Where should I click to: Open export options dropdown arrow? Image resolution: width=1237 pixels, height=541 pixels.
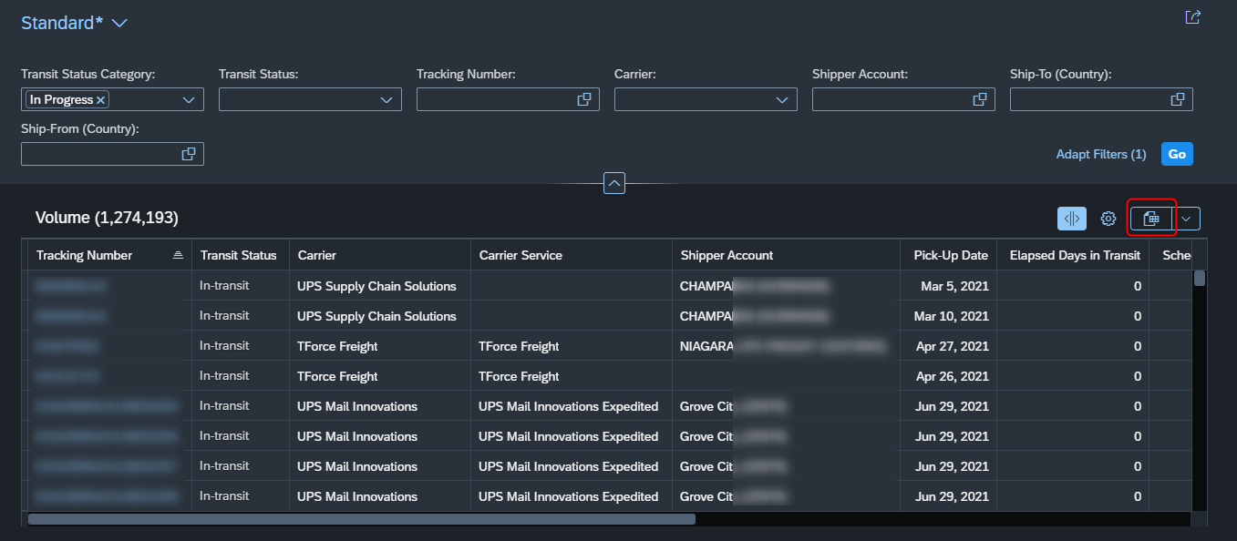tap(1187, 219)
